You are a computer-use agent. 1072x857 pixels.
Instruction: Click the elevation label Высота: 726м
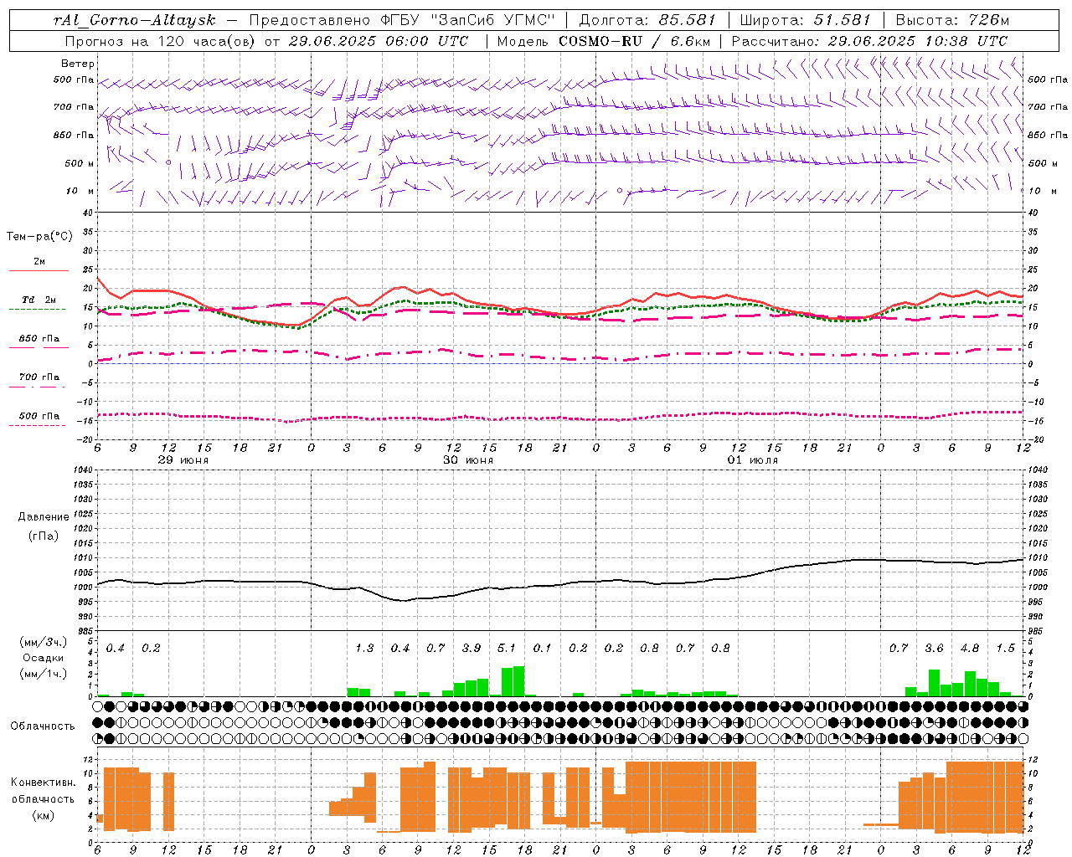[x=952, y=20]
